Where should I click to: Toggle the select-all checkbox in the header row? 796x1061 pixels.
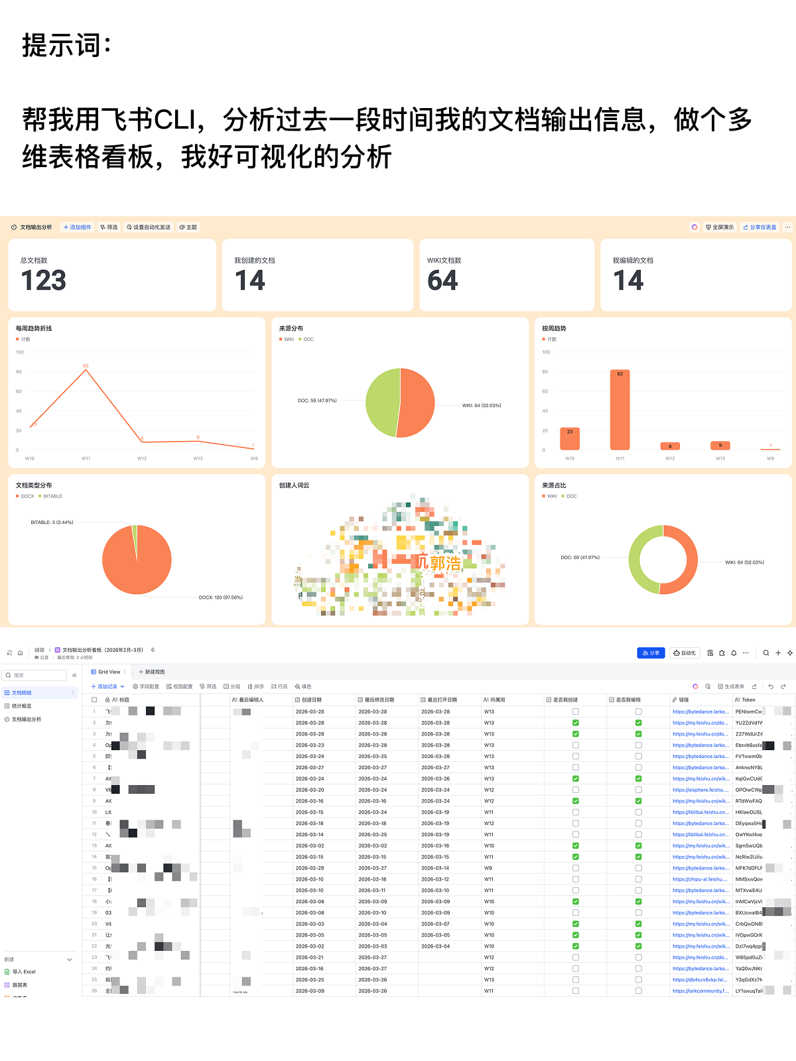click(x=94, y=700)
